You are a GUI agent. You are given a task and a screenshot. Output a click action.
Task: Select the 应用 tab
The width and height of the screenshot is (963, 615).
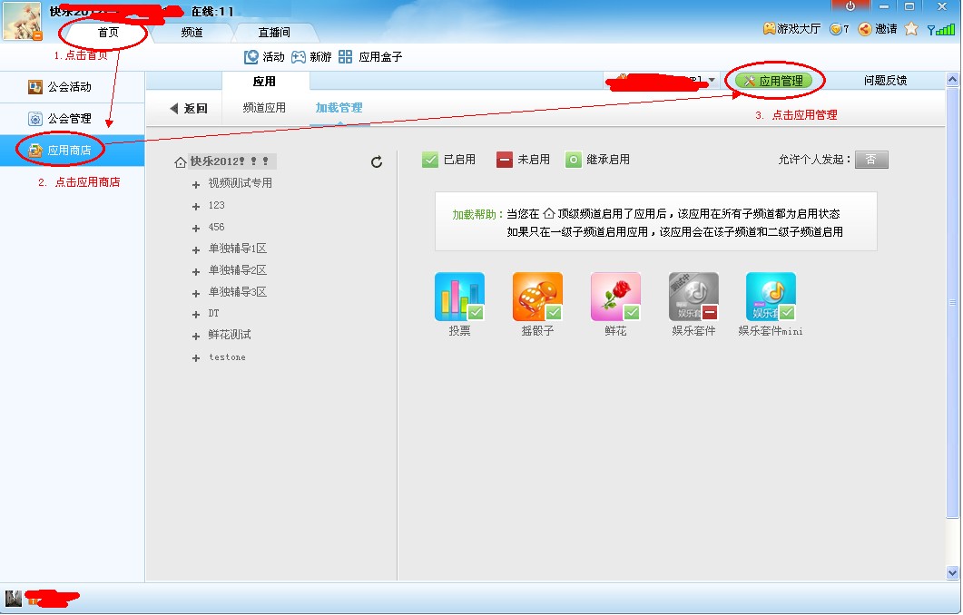click(x=264, y=81)
